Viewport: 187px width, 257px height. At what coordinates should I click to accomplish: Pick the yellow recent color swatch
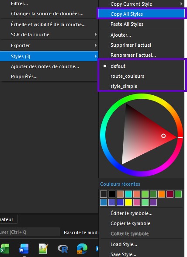(128, 202)
